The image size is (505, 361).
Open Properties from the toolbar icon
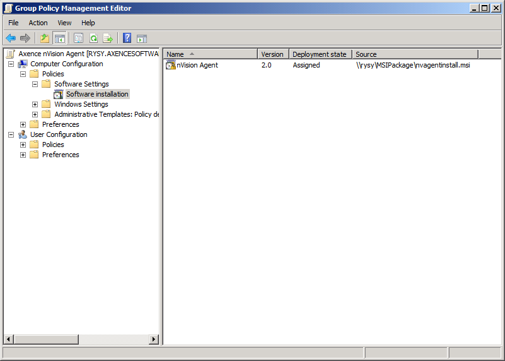(78, 38)
